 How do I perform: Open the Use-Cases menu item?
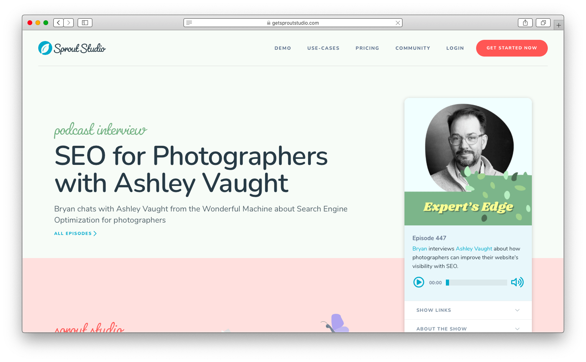323,48
